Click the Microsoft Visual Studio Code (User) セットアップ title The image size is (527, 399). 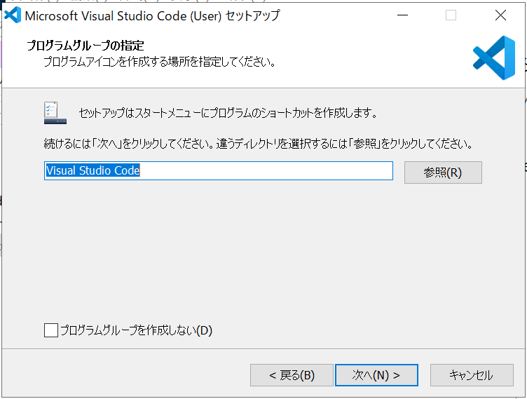[x=152, y=15]
